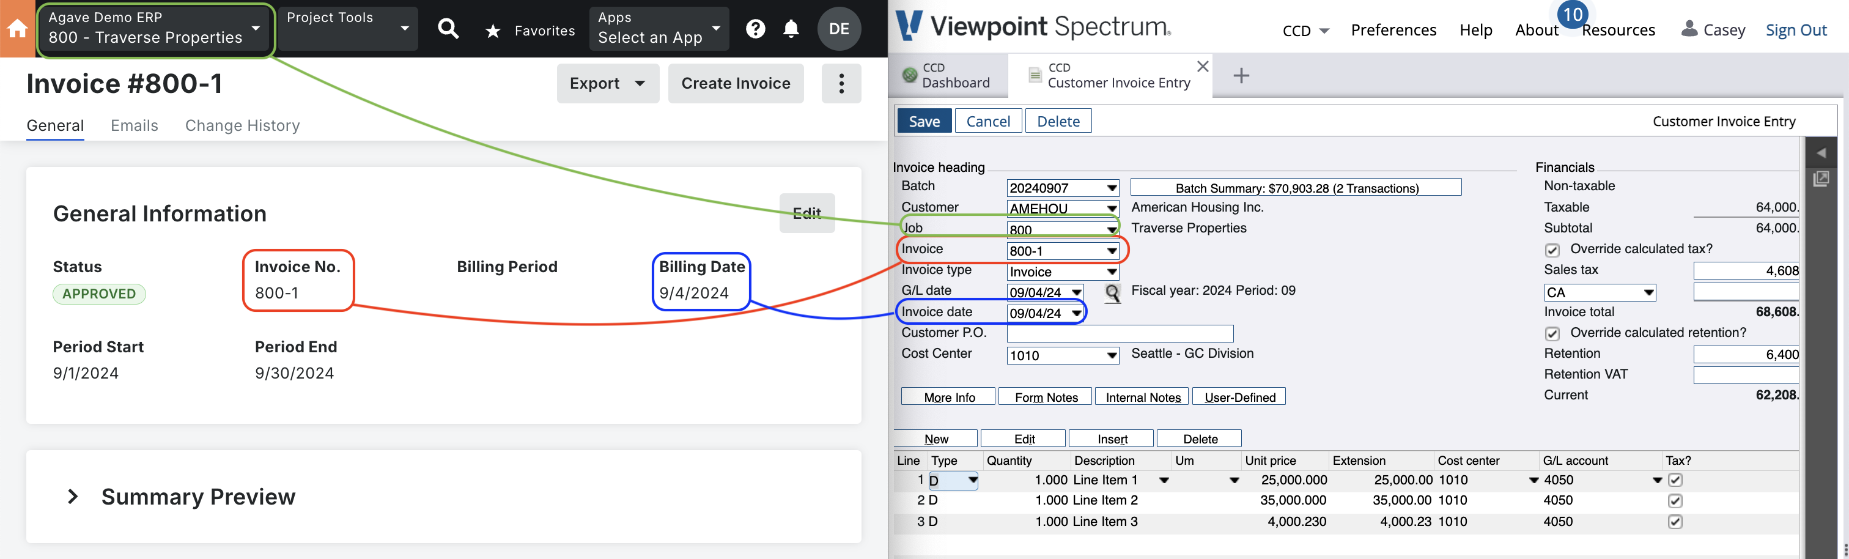Viewport: 1849px width, 559px height.
Task: Open the CCD company menu dropdown
Action: coord(1305,30)
